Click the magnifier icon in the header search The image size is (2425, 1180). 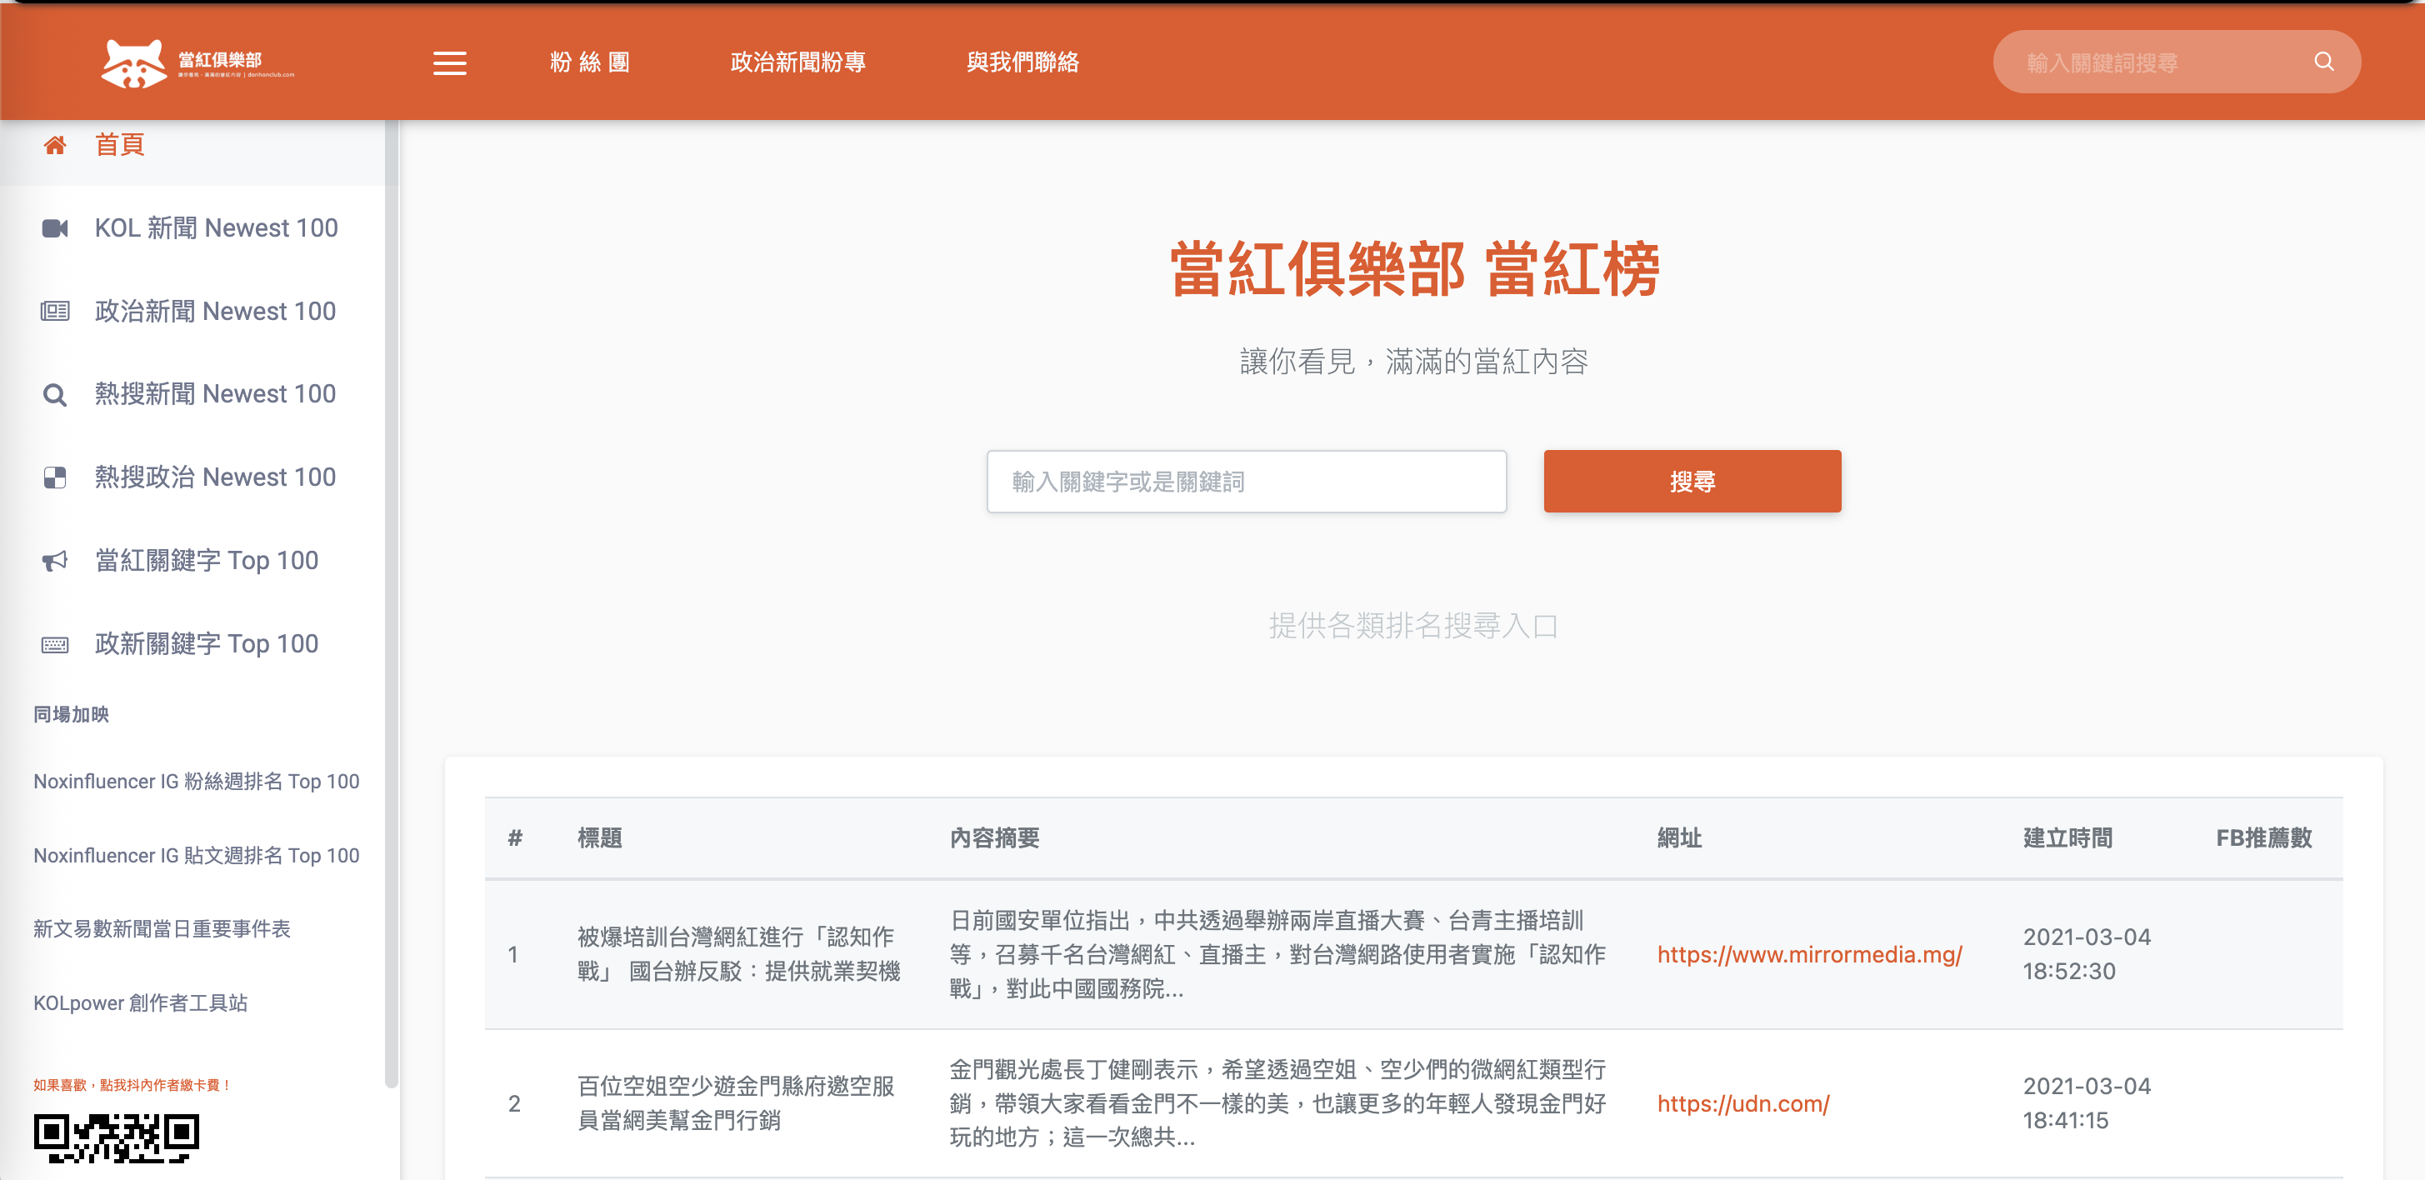2323,62
